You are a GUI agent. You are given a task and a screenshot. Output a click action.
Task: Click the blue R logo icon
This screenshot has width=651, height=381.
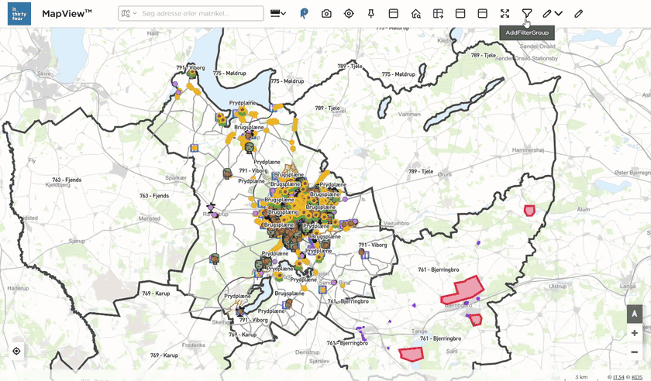click(304, 13)
